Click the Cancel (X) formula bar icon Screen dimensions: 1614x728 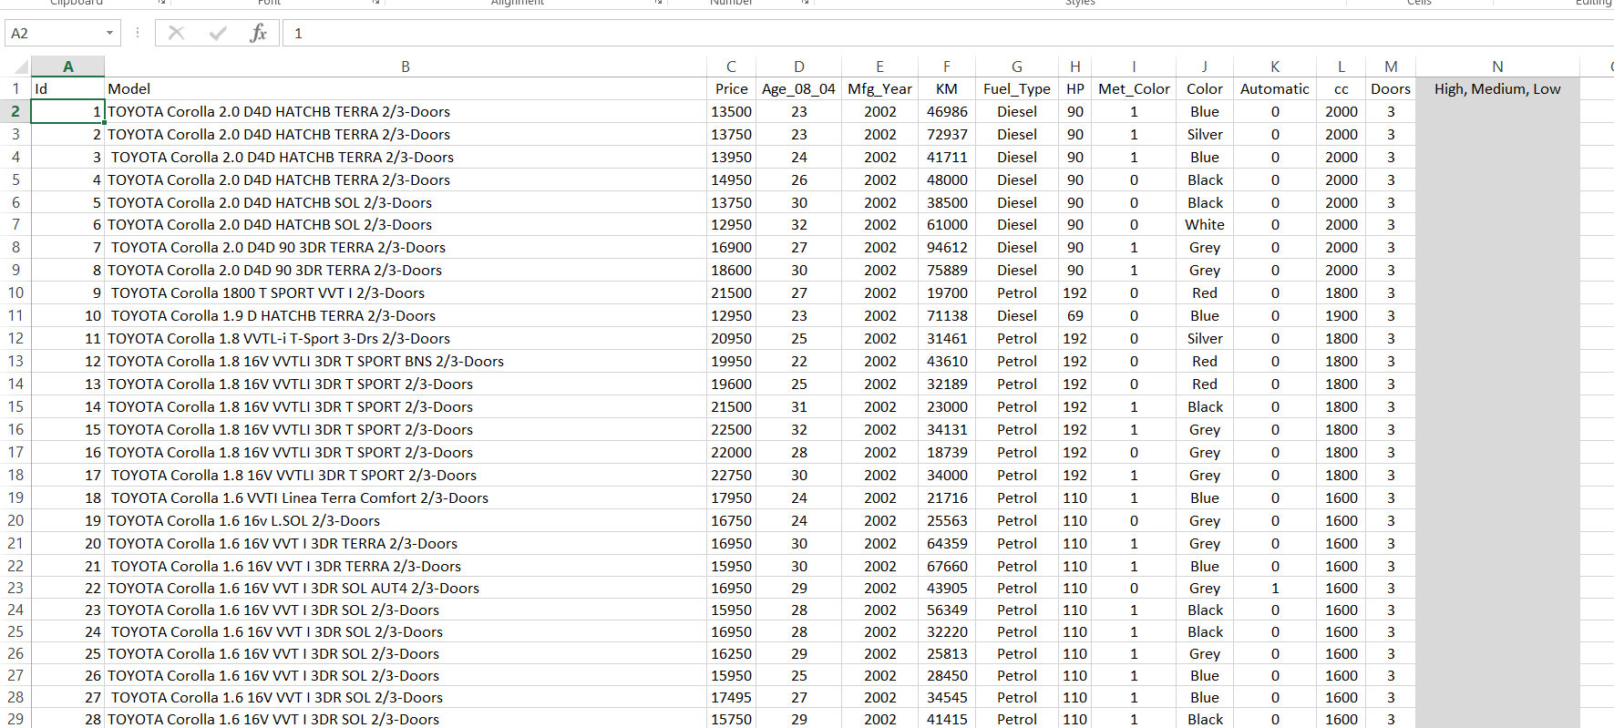[177, 33]
